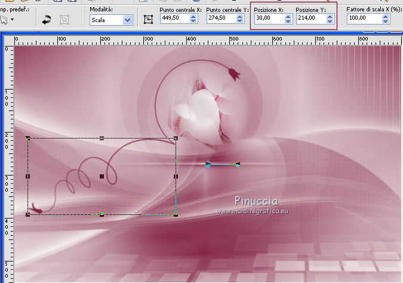Decrease Posizione X with down arrow
This screenshot has width=403, height=283.
pos(288,21)
